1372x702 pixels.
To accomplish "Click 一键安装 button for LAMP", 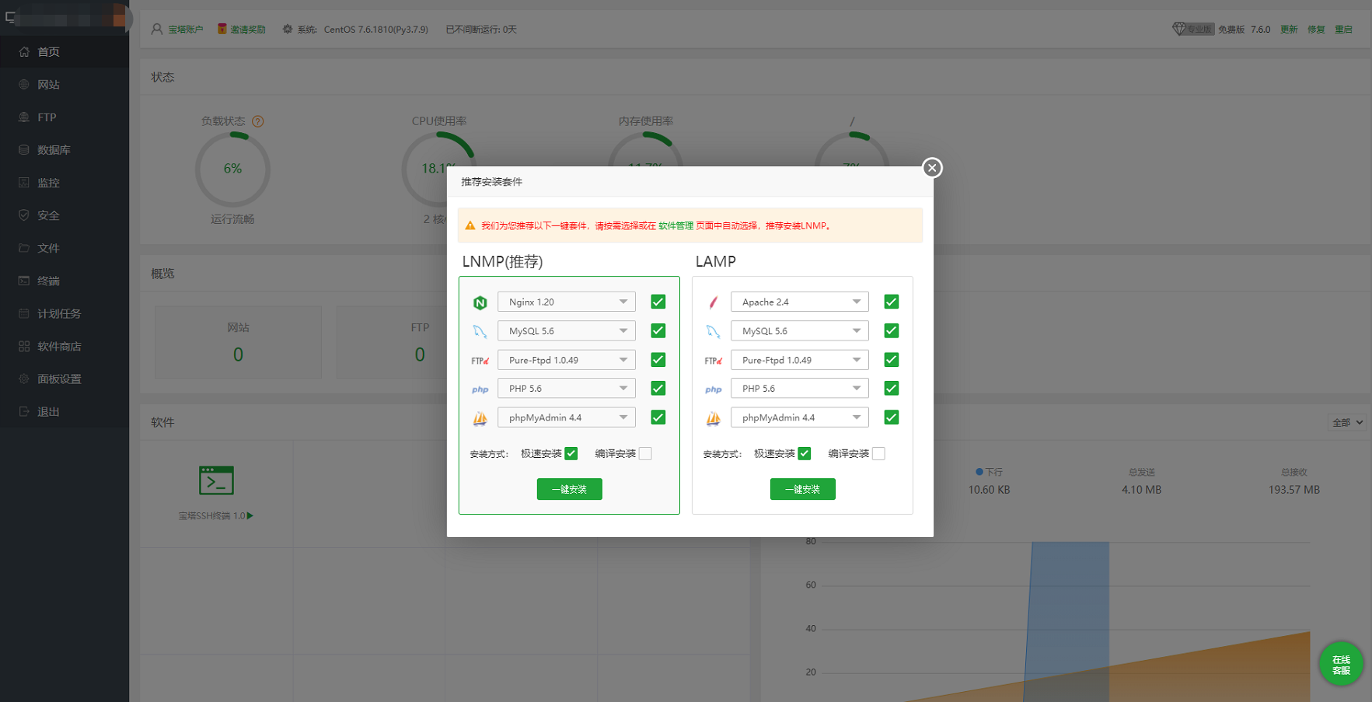I will click(802, 489).
